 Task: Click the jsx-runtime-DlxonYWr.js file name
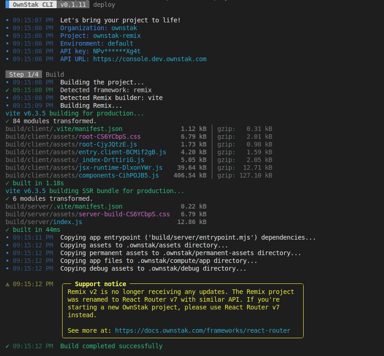coord(121,168)
